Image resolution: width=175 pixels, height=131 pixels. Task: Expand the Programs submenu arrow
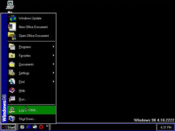click(54, 47)
